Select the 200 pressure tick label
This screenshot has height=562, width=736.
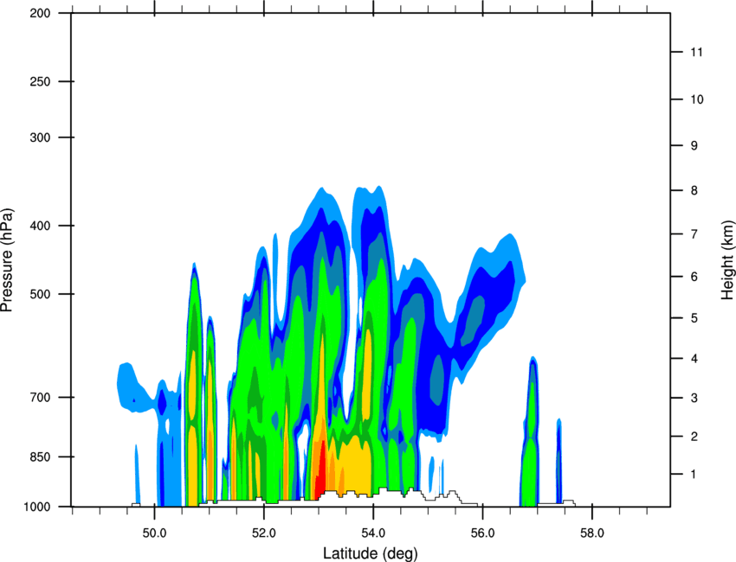[x=41, y=13]
